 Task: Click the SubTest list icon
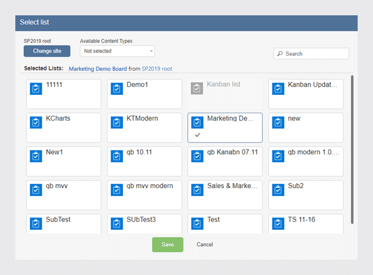[36, 224]
